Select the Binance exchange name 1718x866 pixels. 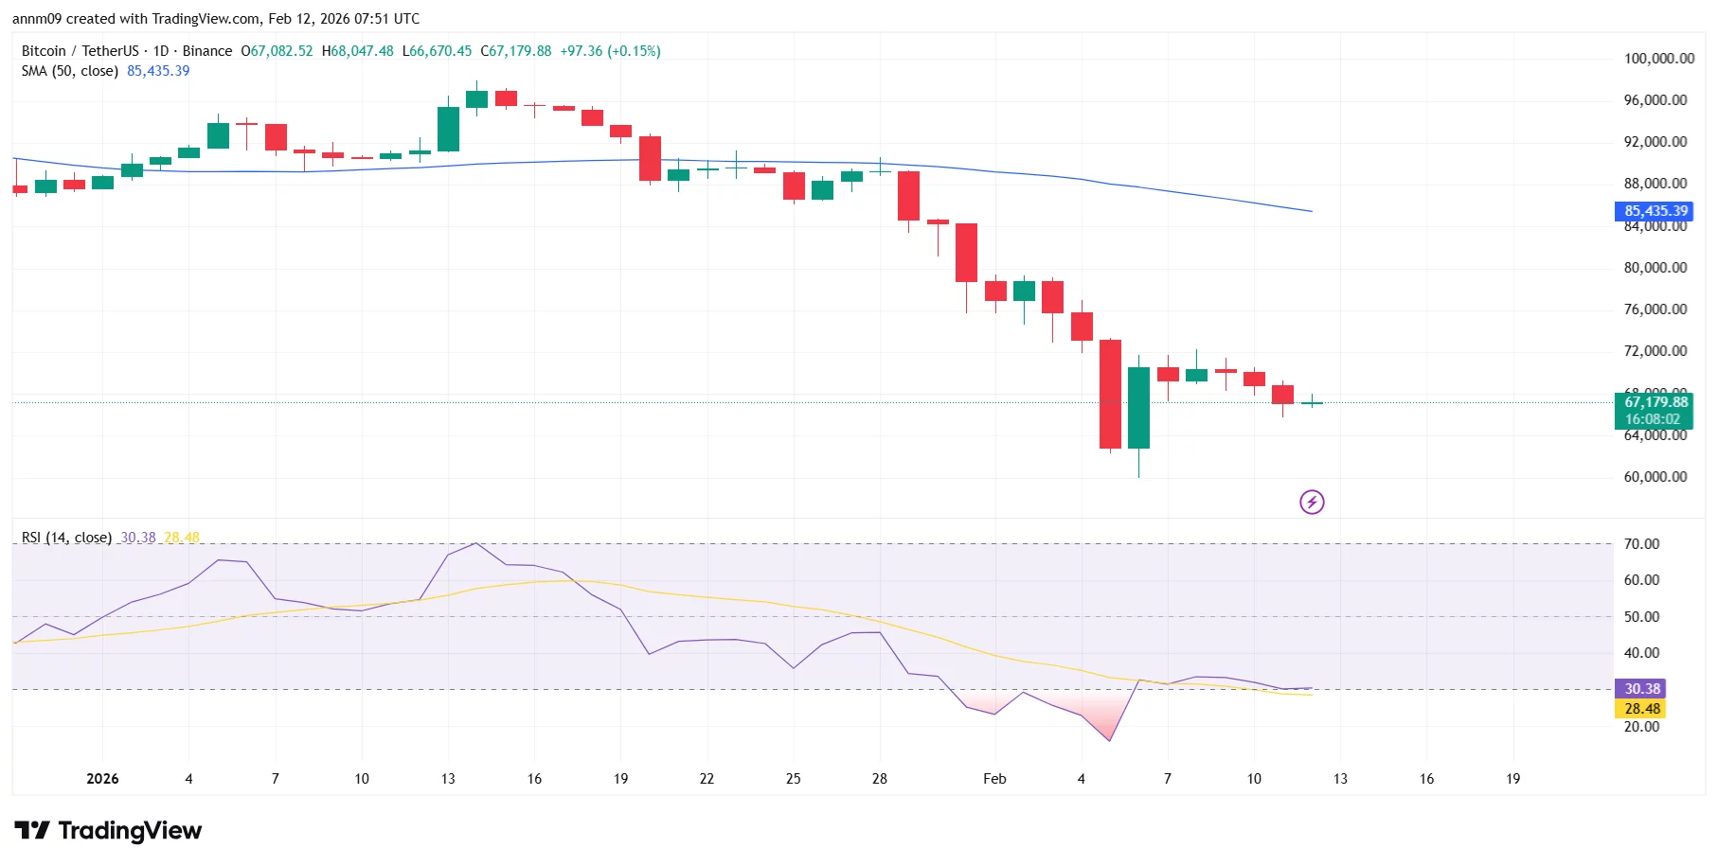click(x=208, y=51)
